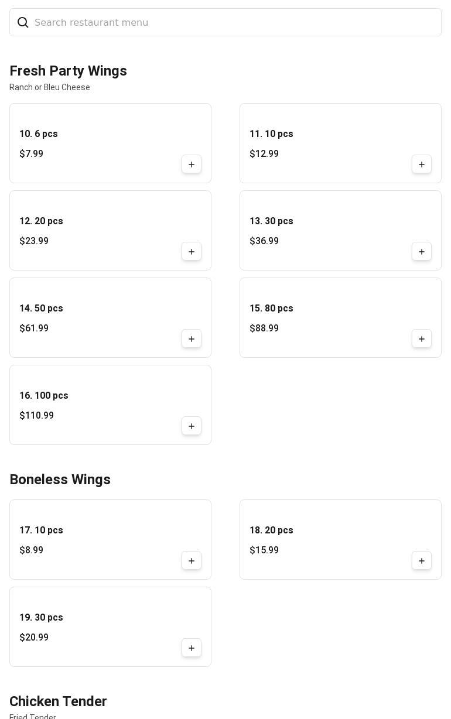Click the search magnifier icon
This screenshot has height=719, width=451.
click(23, 22)
